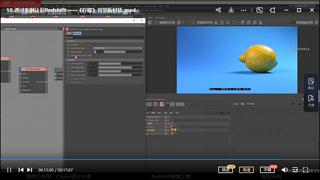Expand the L Curve object in tree
The height and width of the screenshot is (180, 320).
click(x=146, y=127)
